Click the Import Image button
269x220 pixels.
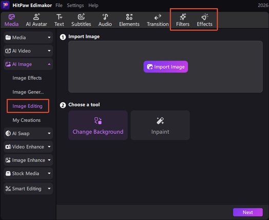coord(166,67)
